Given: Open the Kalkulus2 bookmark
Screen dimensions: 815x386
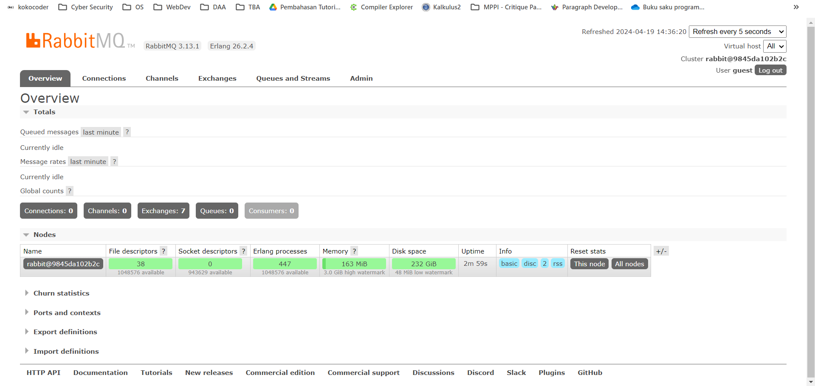Looking at the screenshot, I should (x=441, y=7).
